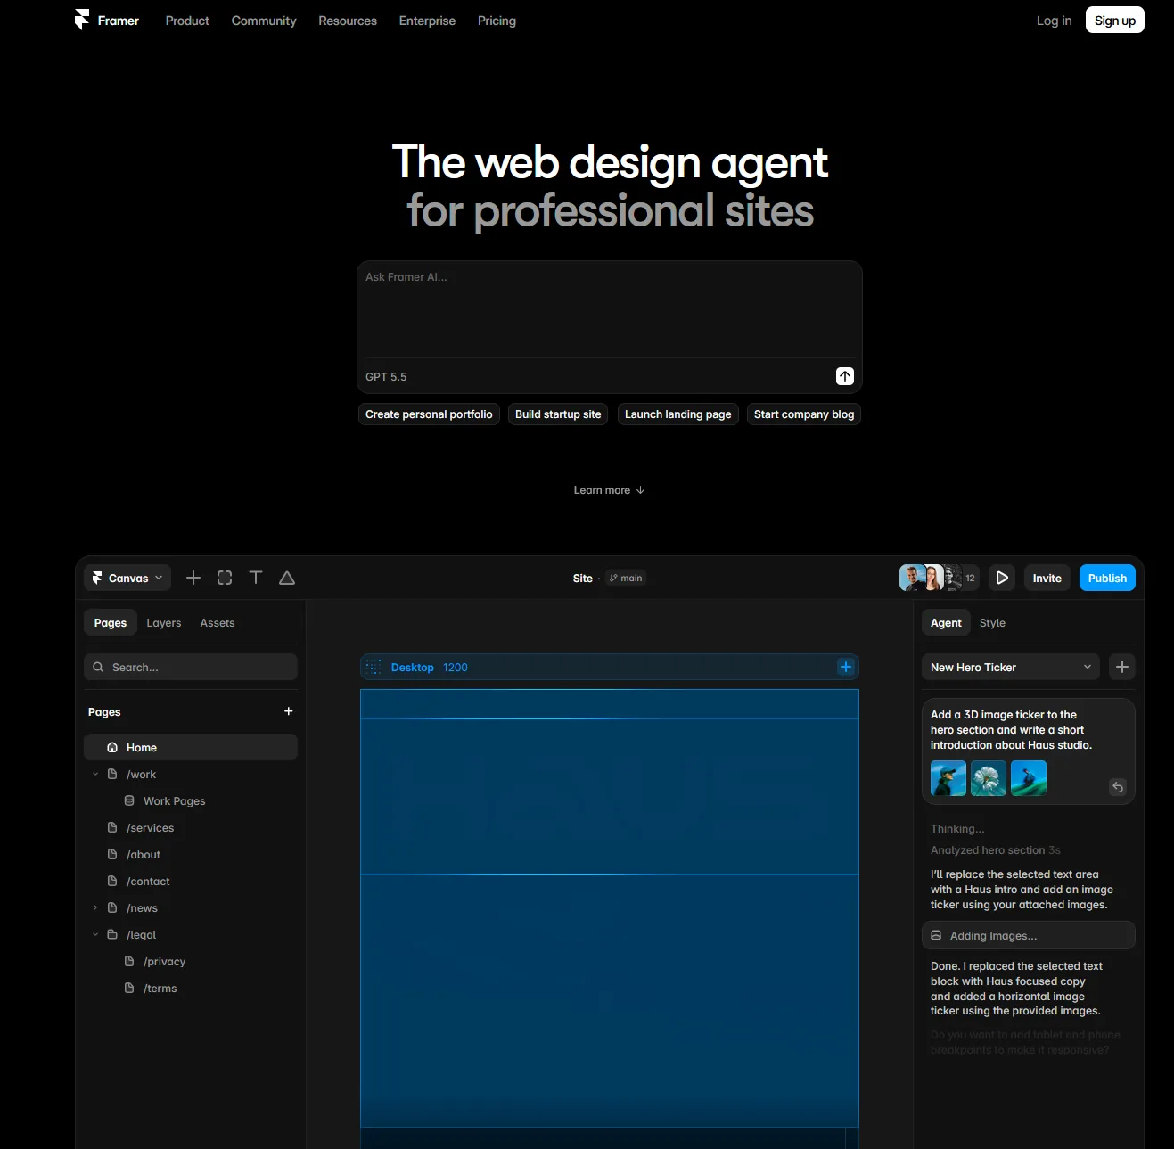Click the Desktop 1200 breakpoint label

point(429,667)
